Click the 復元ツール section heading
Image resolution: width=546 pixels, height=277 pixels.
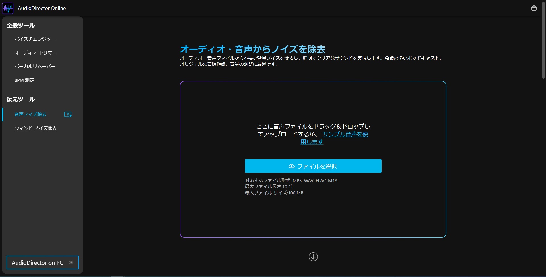click(x=21, y=99)
